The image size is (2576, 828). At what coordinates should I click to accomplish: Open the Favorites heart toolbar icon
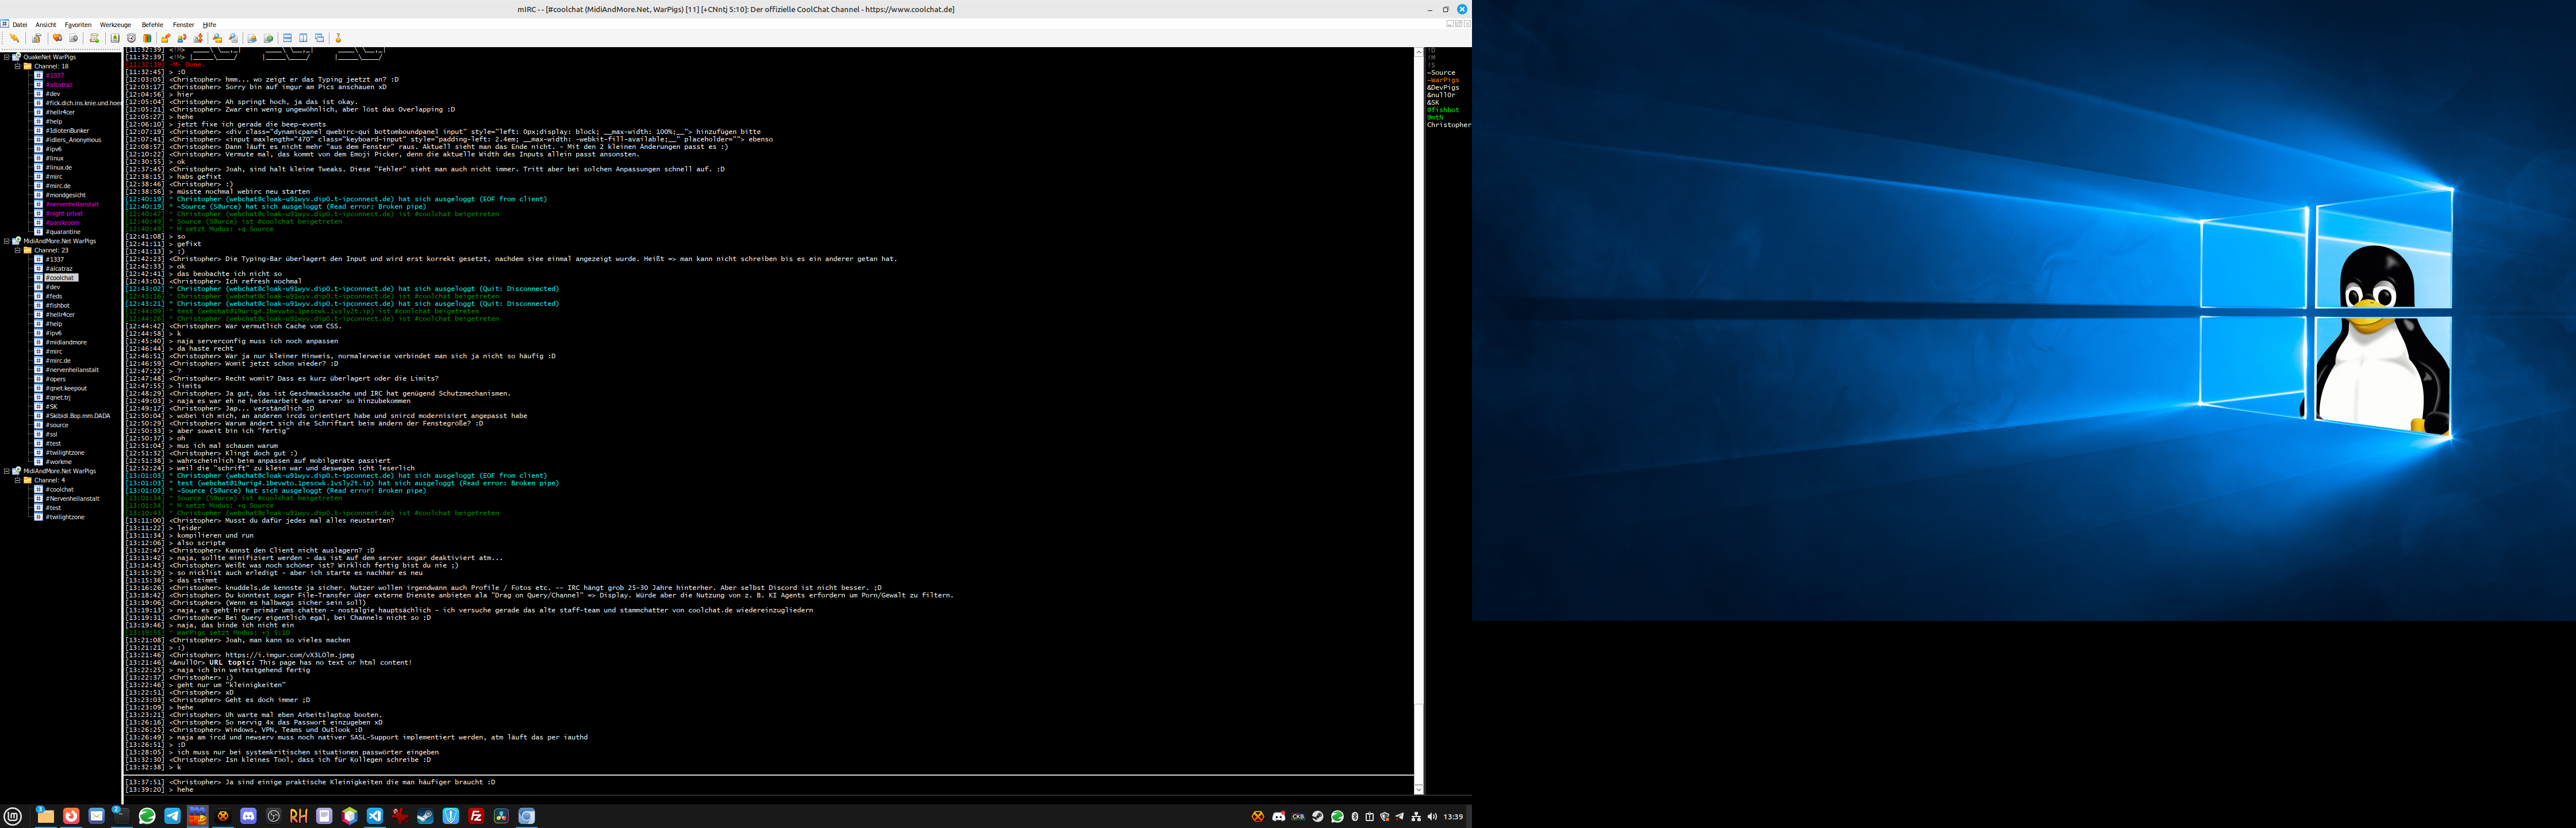(x=57, y=38)
